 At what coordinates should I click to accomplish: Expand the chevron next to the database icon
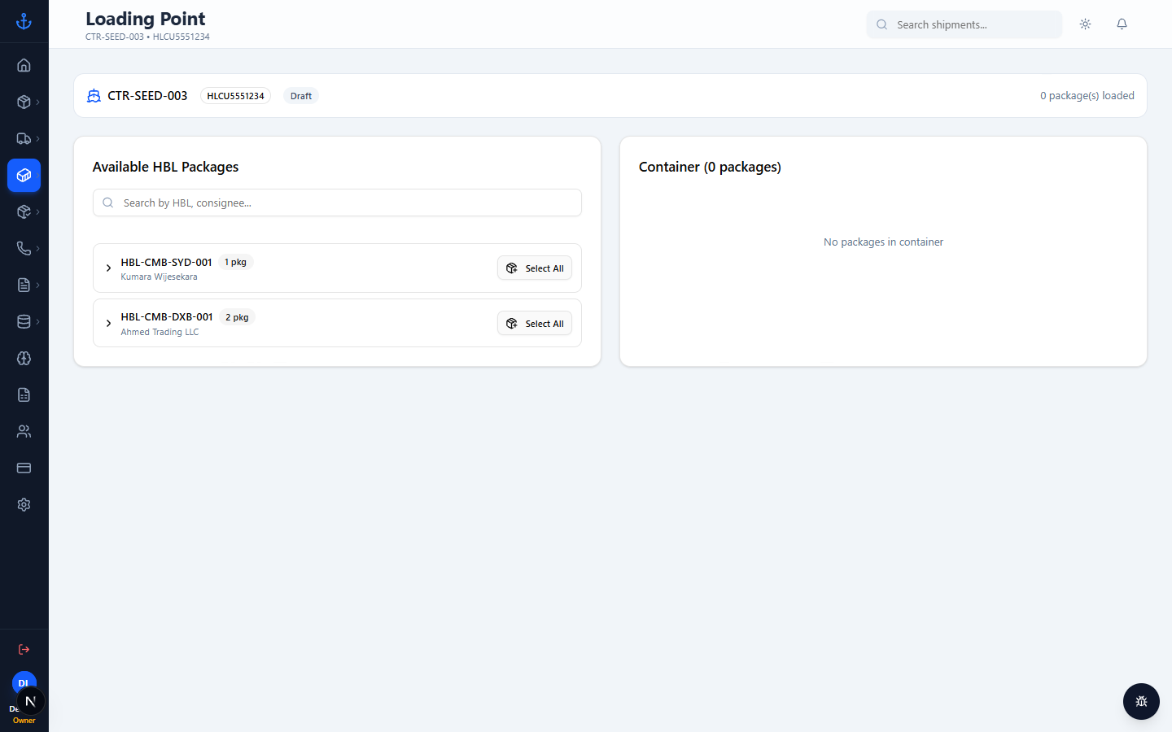(x=37, y=321)
